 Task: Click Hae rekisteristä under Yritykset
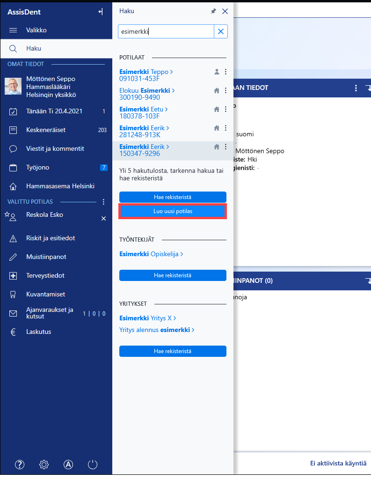(173, 351)
